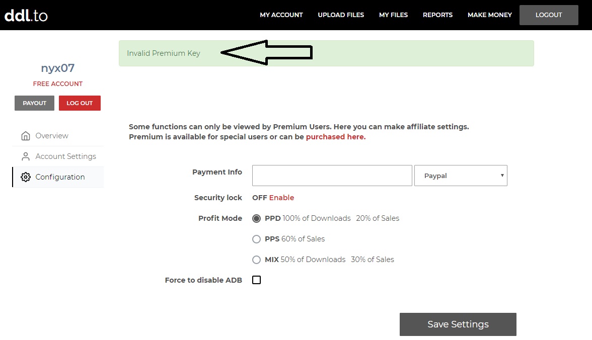The image size is (592, 340).
Task: Open MY ACCOUNT in the top menu
Action: [x=281, y=15]
